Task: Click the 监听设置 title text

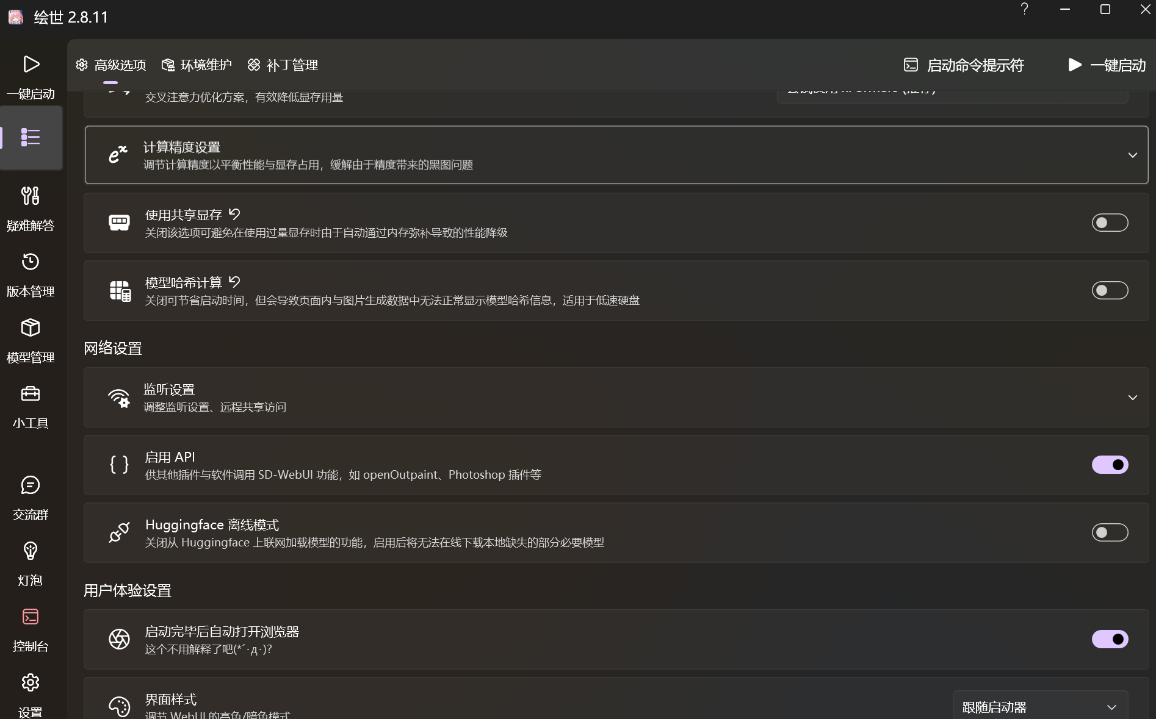Action: 169,389
